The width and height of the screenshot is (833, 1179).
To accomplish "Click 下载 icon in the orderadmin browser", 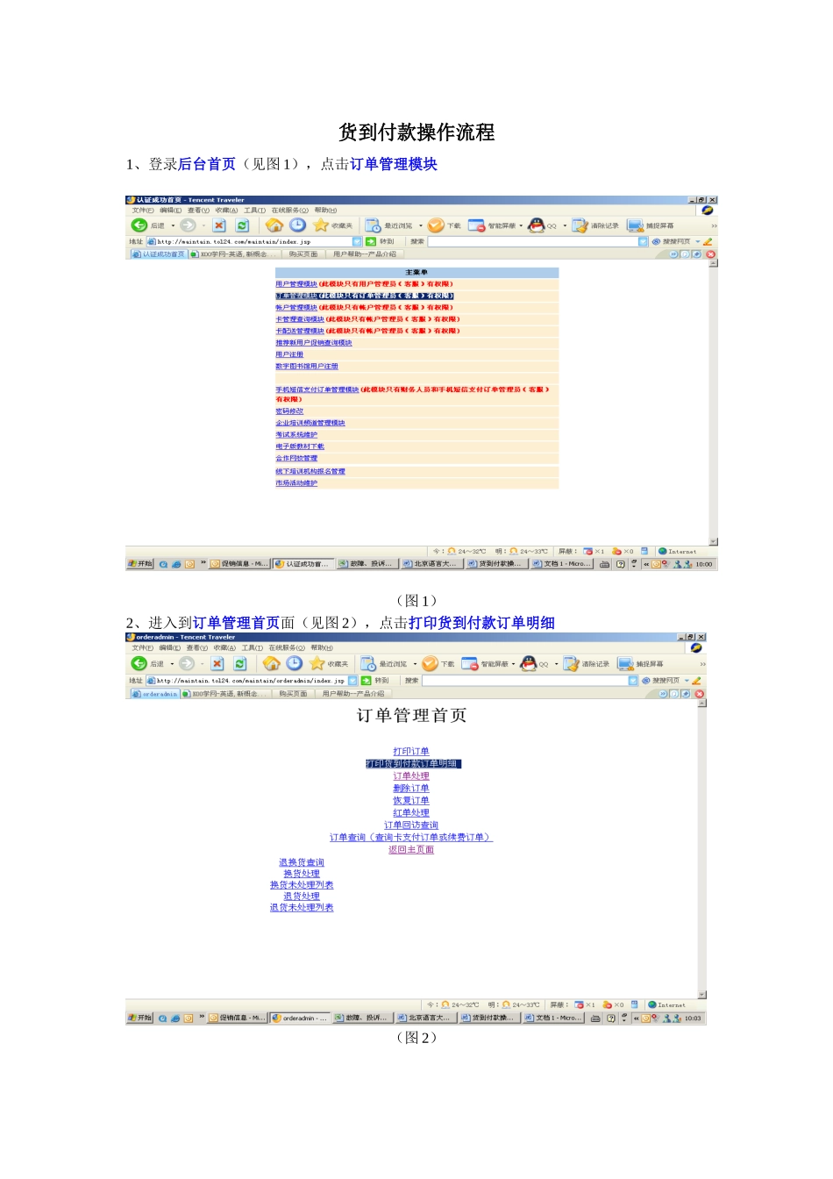I will coord(430,663).
